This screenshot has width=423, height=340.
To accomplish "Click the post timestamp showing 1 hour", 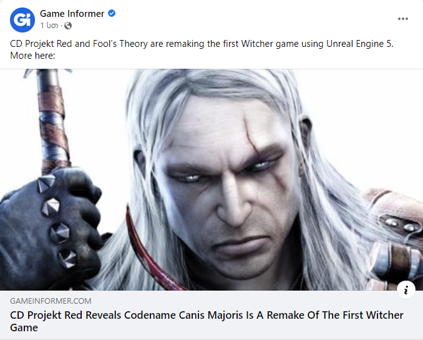I will (49, 26).
